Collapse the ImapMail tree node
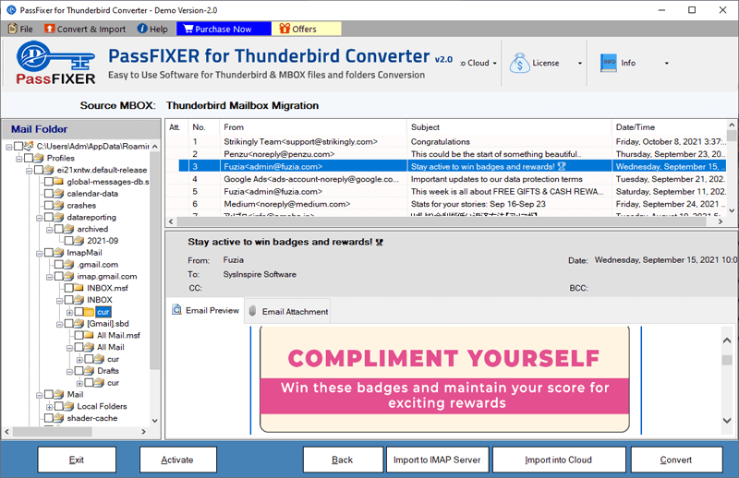The image size is (739, 478). 39,253
